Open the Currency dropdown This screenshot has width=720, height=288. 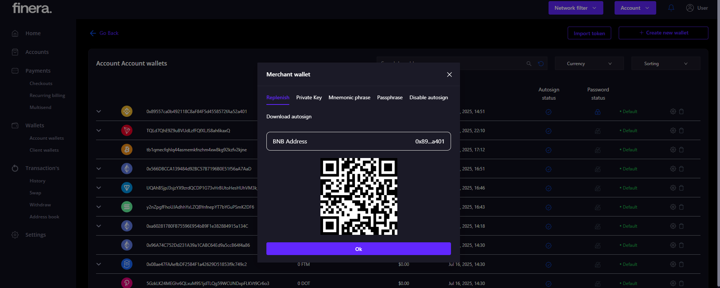(589, 64)
